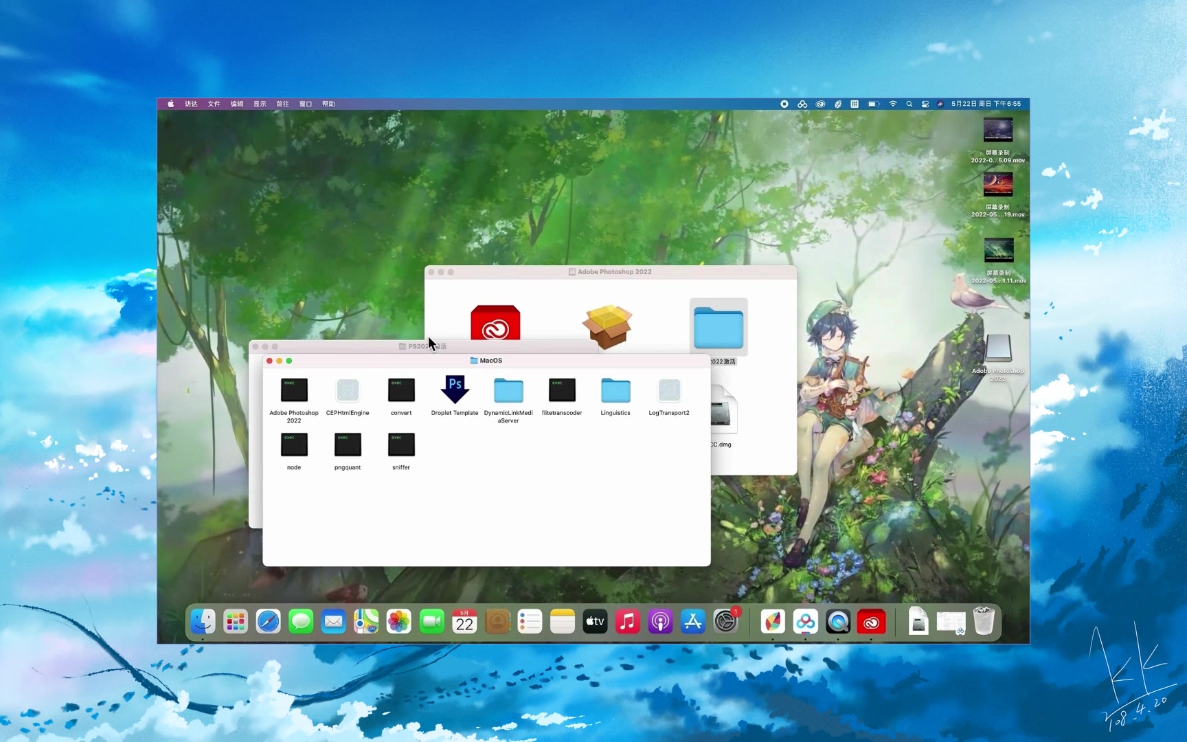Select the node exec file
The height and width of the screenshot is (742, 1187).
click(x=294, y=445)
